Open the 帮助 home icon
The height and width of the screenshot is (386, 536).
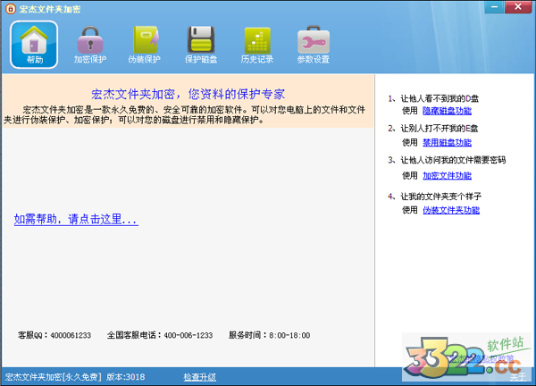click(x=34, y=45)
